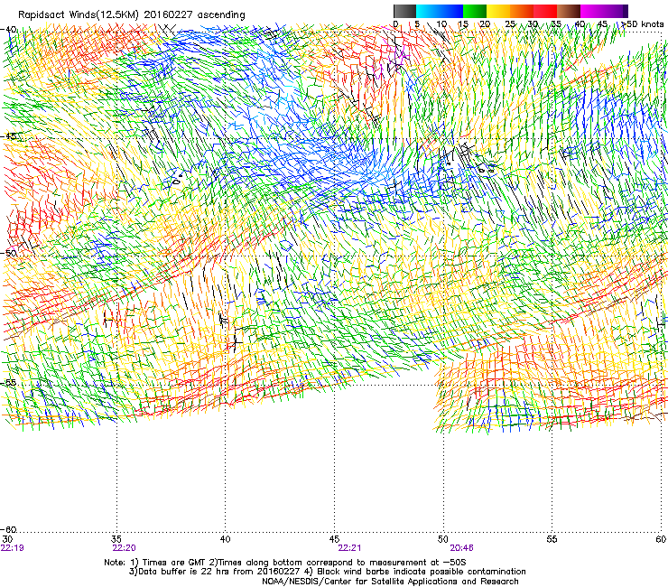Image resolution: width=668 pixels, height=587 pixels.
Task: Click the latitude label '-45'
Action: pos(8,136)
